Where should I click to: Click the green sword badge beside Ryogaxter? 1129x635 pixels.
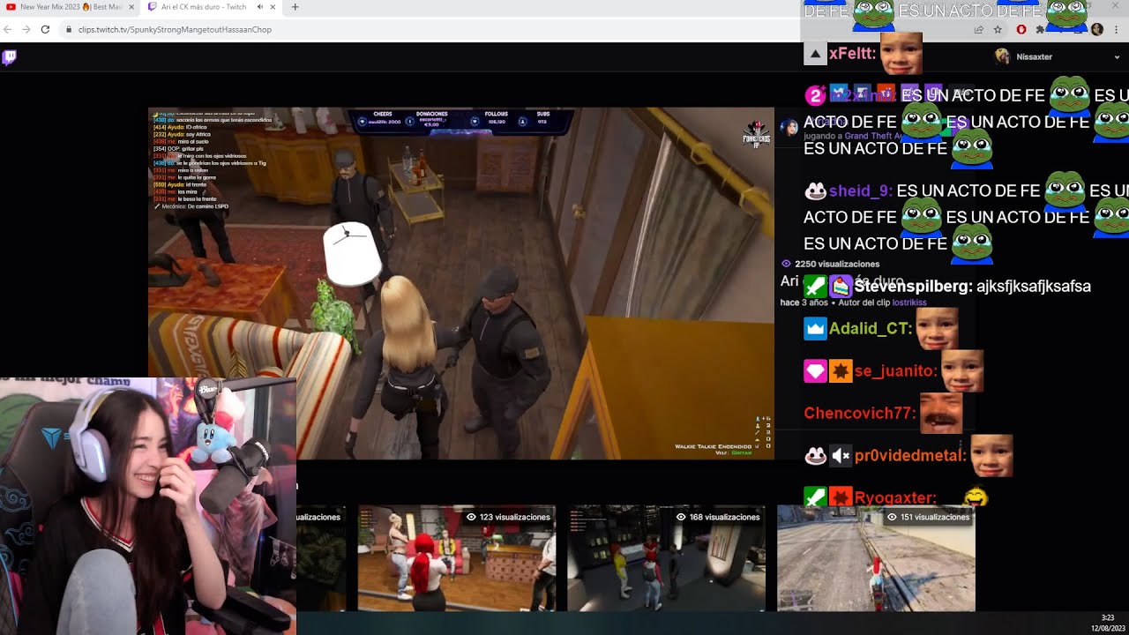815,498
